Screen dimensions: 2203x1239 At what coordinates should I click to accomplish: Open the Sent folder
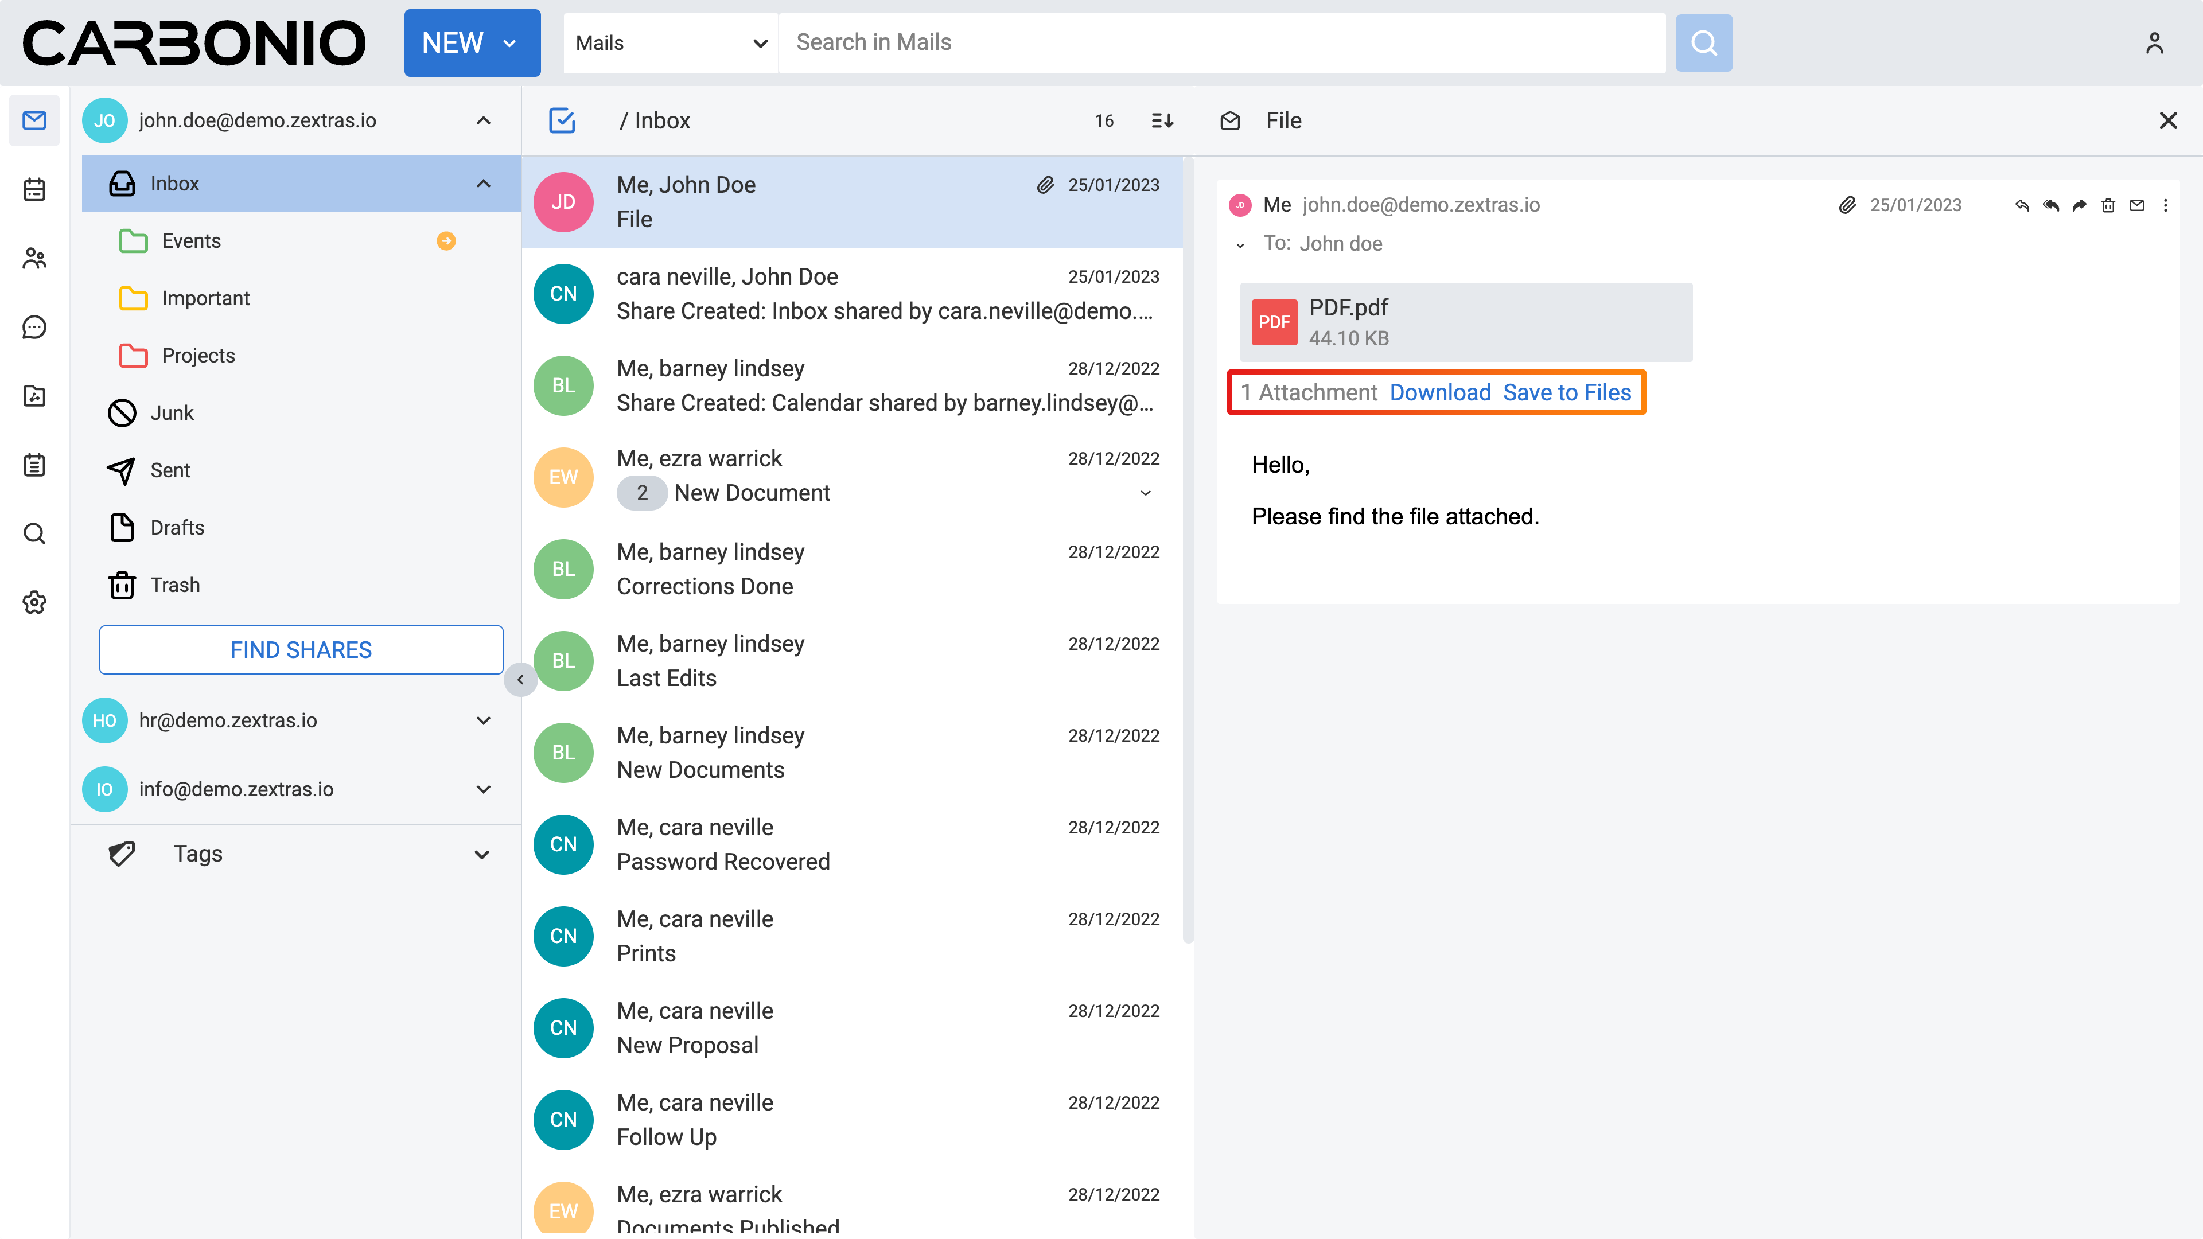170,470
